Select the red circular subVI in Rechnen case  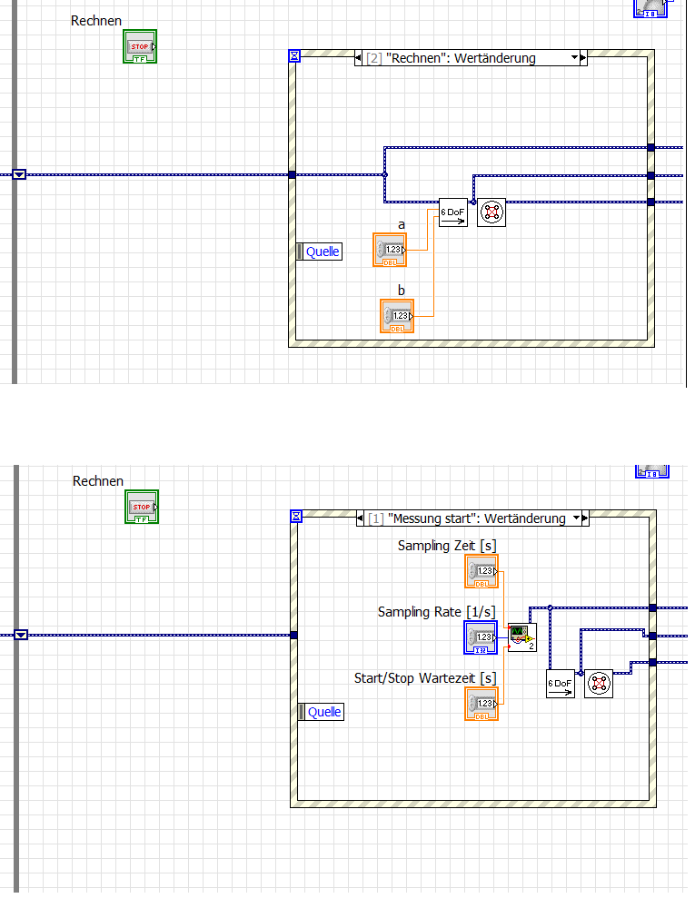491,212
